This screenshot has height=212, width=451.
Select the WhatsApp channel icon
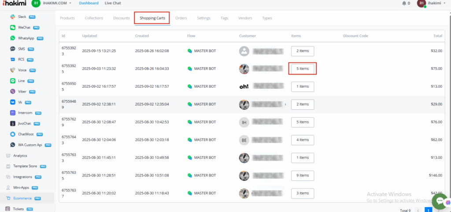[x=12, y=38]
